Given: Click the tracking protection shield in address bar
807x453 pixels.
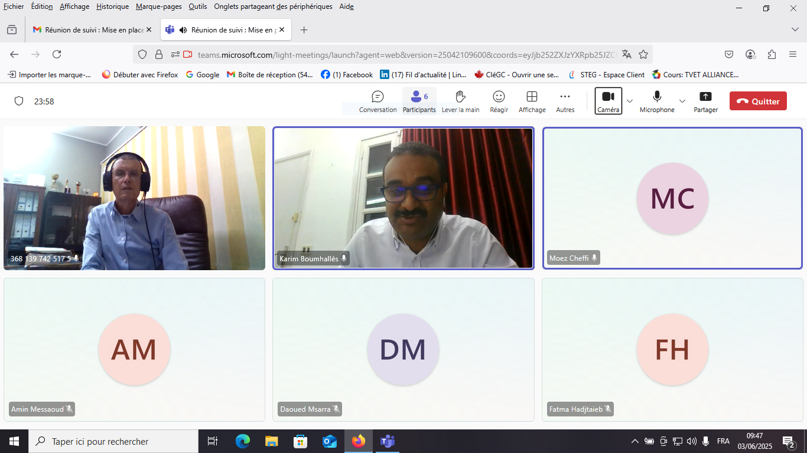Looking at the screenshot, I should 142,54.
